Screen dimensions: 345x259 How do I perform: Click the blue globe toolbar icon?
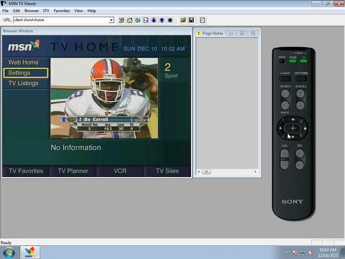pos(170,20)
